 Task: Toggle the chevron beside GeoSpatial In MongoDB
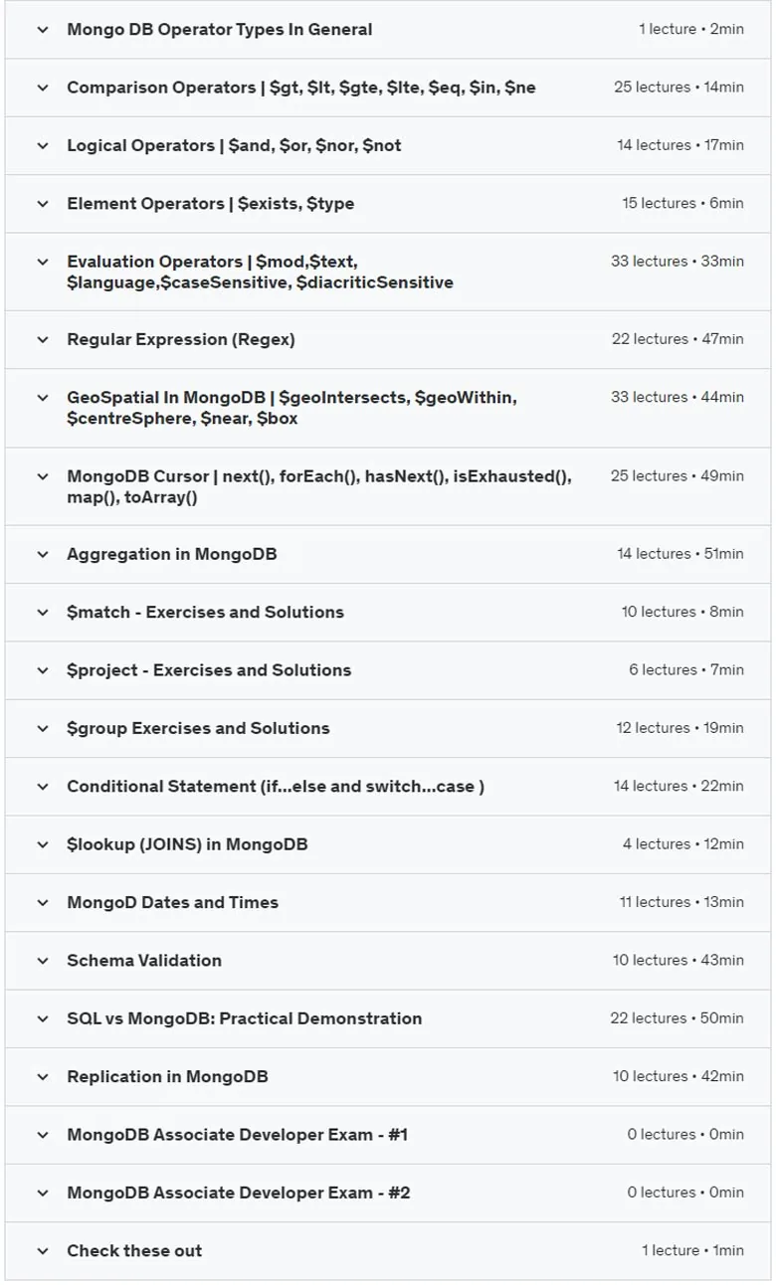pyautogui.click(x=42, y=398)
